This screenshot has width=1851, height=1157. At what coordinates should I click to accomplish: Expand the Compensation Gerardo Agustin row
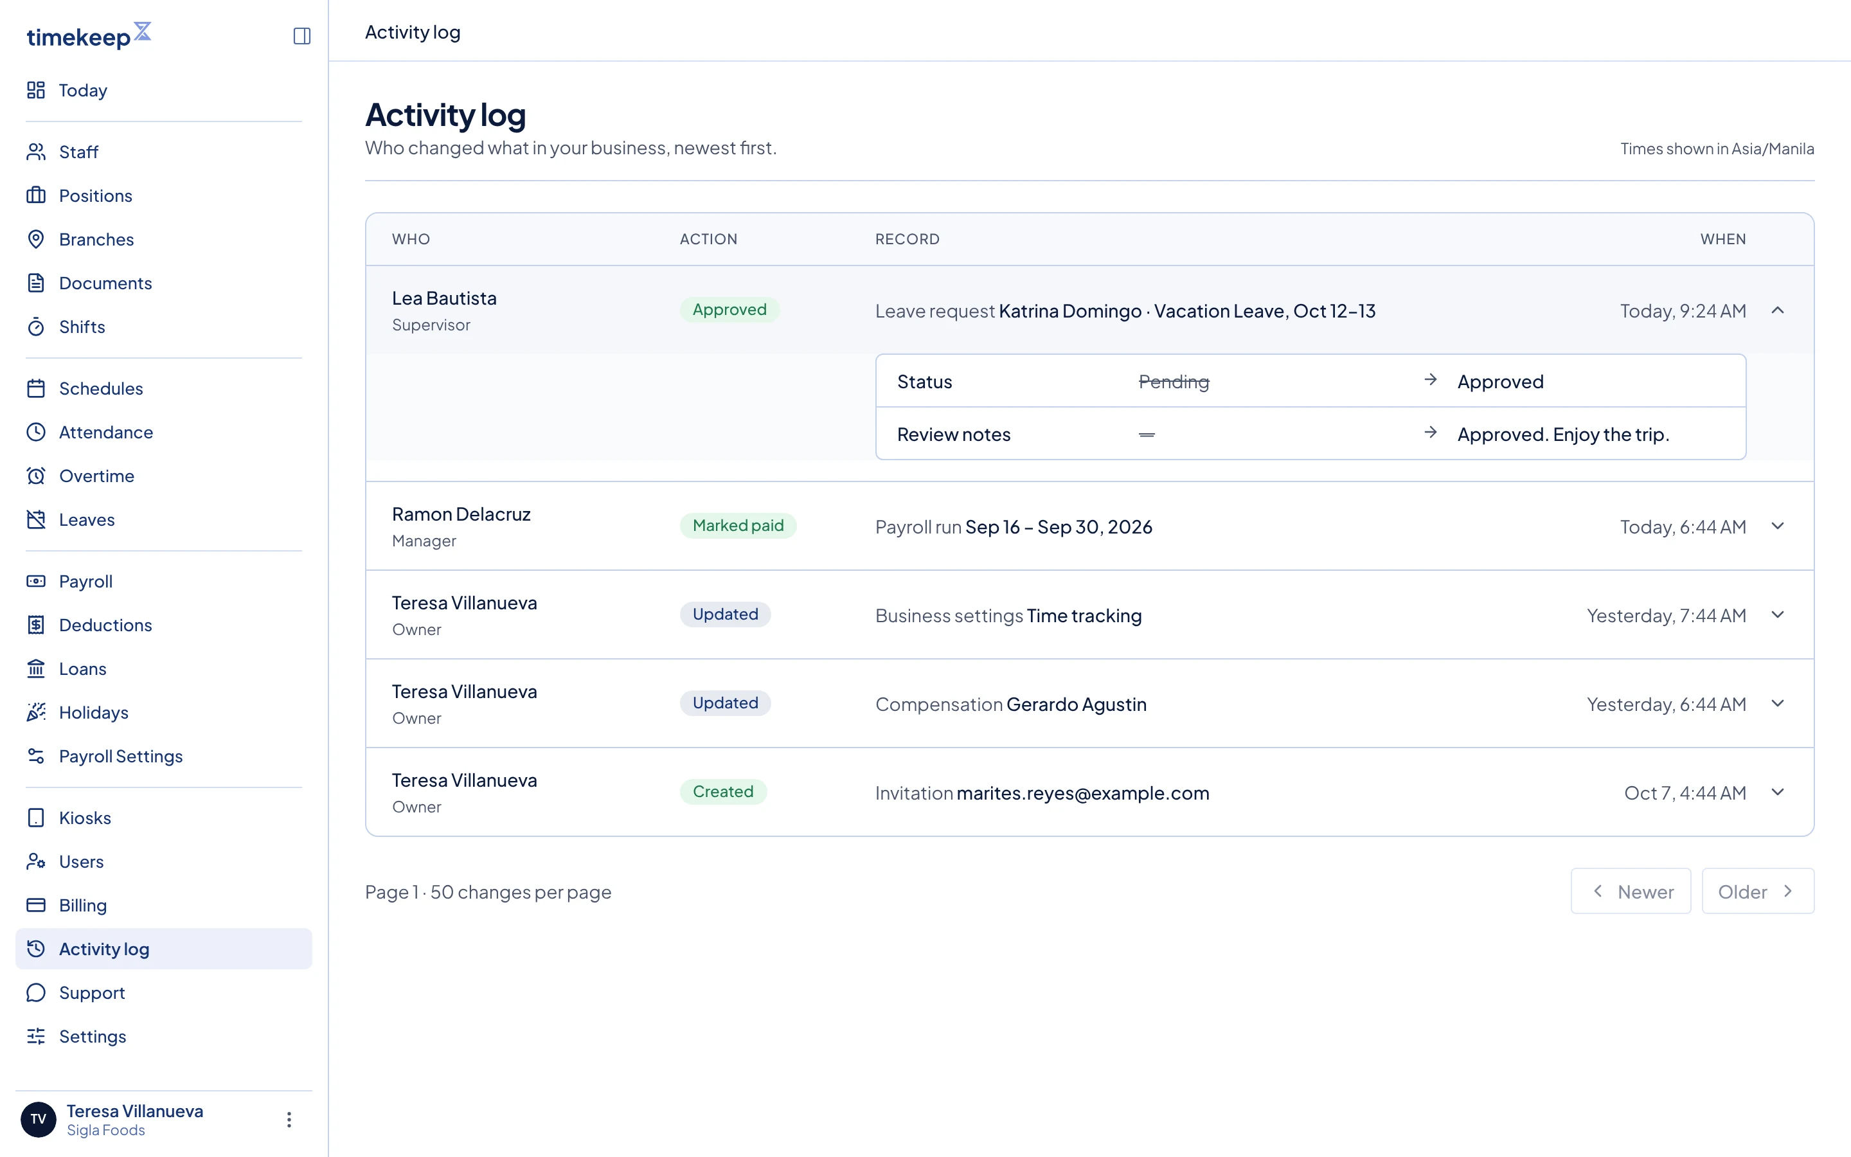pos(1778,703)
